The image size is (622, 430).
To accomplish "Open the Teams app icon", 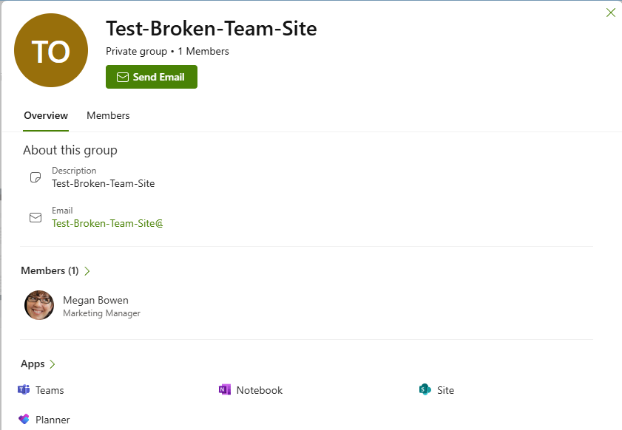I will pos(24,390).
